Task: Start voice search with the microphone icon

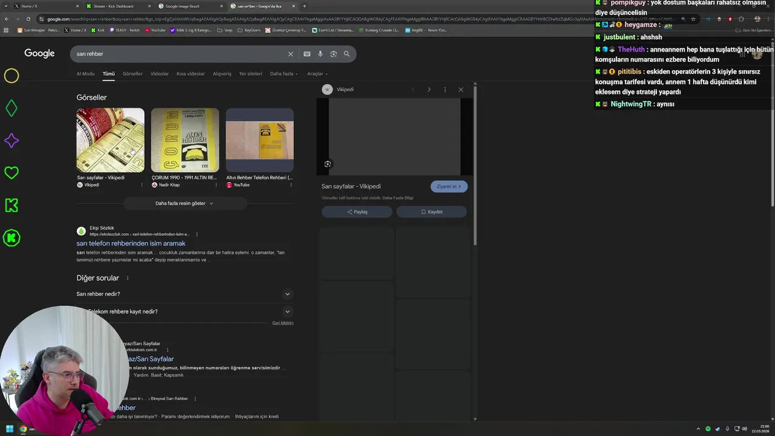Action: pyautogui.click(x=320, y=54)
